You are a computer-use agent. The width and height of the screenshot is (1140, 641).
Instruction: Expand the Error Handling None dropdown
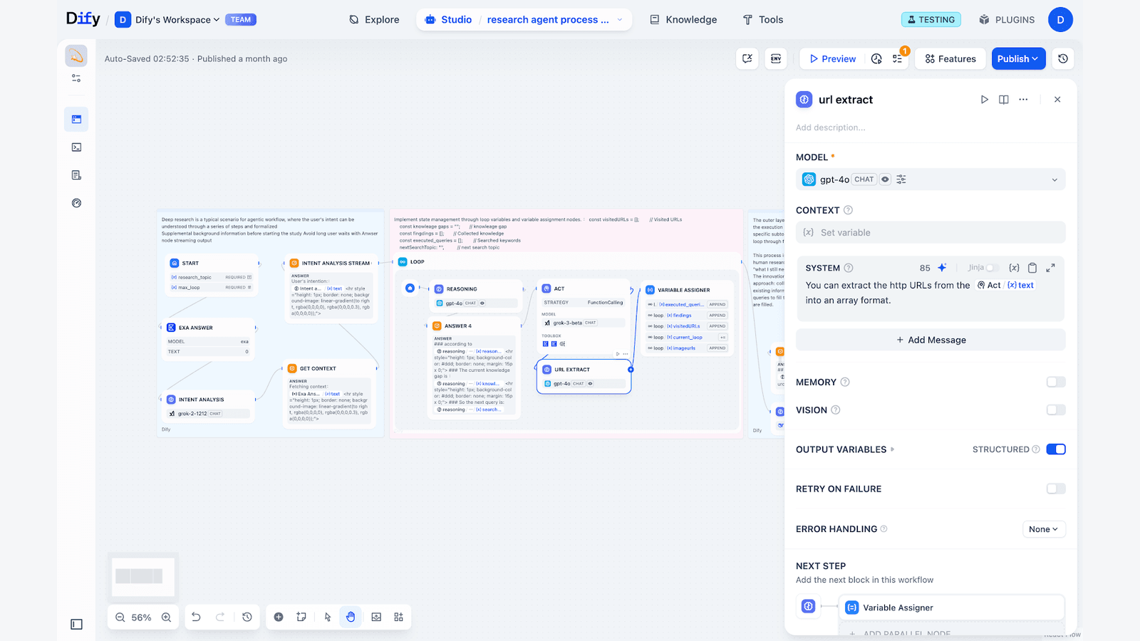(1044, 529)
